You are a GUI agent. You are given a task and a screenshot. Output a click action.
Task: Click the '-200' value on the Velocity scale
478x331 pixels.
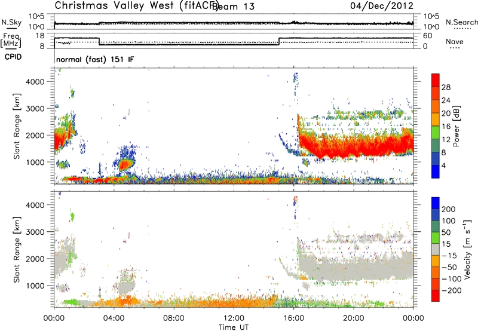pyautogui.click(x=452, y=290)
